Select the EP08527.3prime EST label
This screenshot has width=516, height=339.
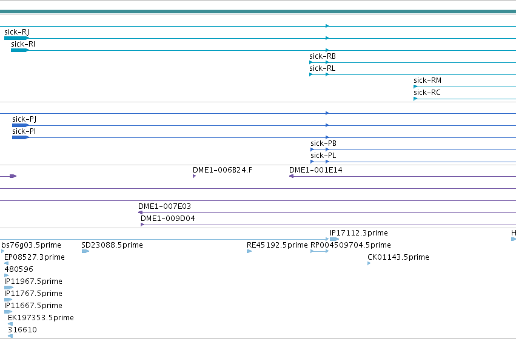[x=35, y=257]
